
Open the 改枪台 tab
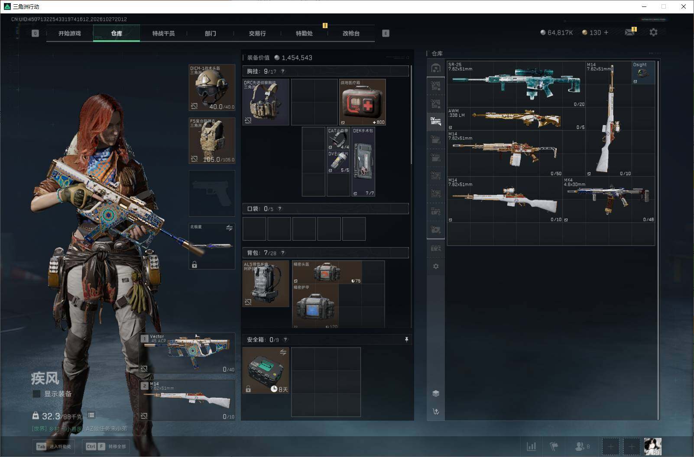click(351, 33)
